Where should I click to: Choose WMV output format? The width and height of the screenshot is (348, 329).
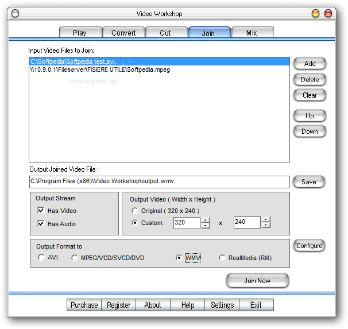coord(179,258)
